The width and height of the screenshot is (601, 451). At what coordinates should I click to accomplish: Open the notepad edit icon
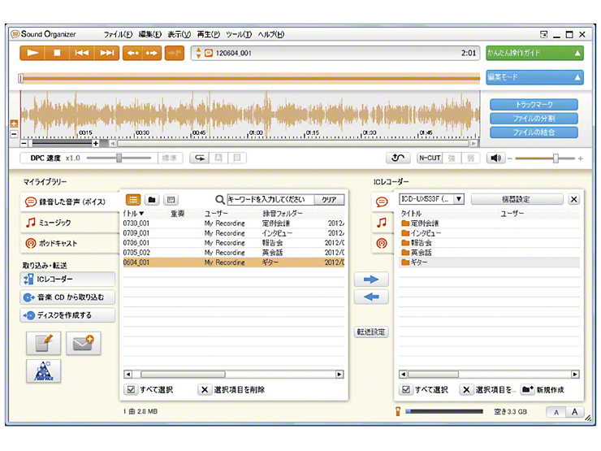[x=43, y=343]
